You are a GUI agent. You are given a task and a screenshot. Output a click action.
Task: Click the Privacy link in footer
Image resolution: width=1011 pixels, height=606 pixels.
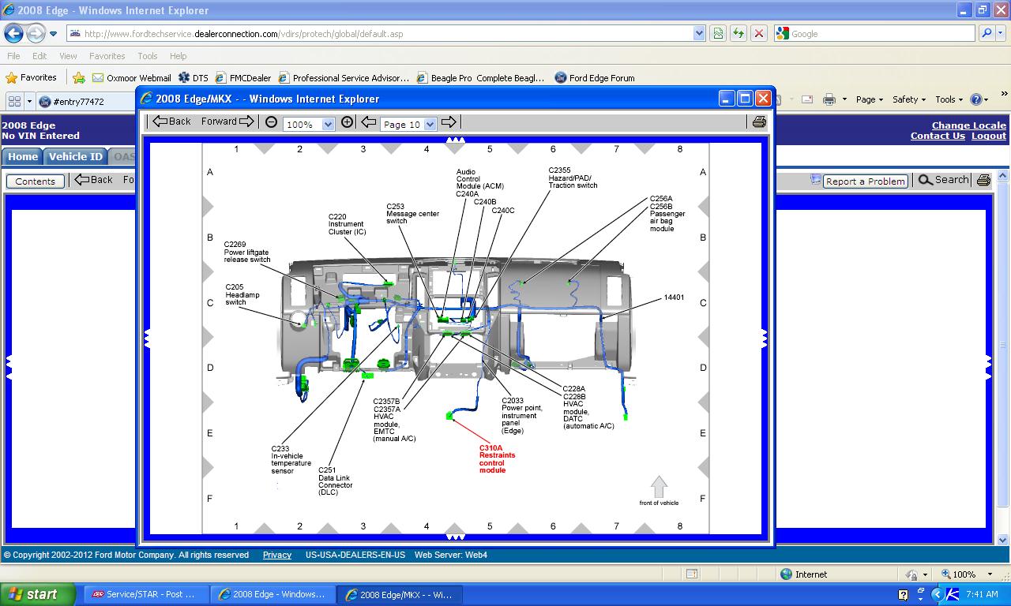pyautogui.click(x=277, y=555)
